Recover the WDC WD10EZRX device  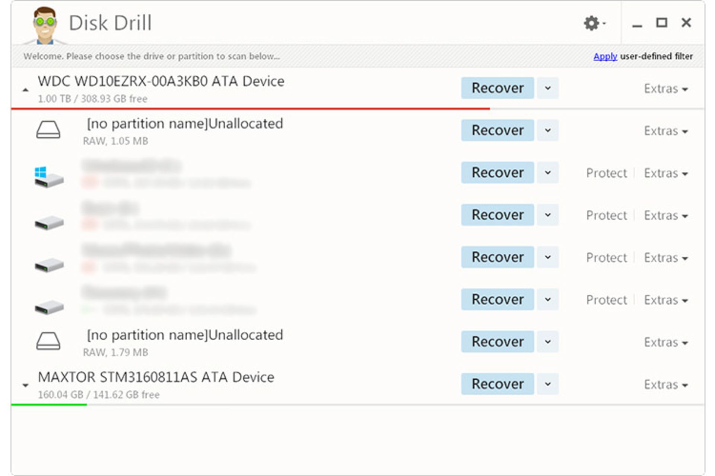[x=498, y=88]
